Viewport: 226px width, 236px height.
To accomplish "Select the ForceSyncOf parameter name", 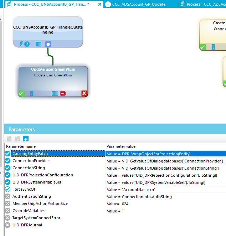I will click(24, 189).
